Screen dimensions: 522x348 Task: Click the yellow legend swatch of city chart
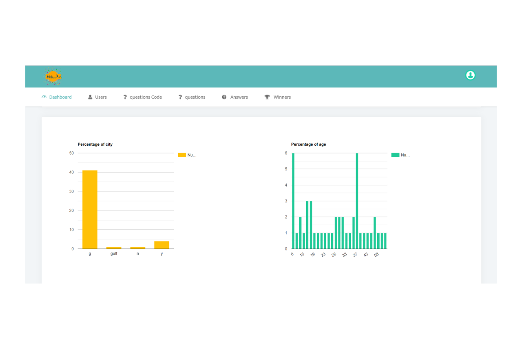click(181, 155)
